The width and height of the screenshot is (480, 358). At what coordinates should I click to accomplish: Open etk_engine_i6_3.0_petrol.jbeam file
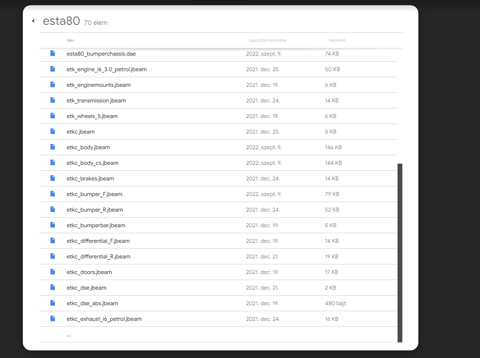point(106,69)
